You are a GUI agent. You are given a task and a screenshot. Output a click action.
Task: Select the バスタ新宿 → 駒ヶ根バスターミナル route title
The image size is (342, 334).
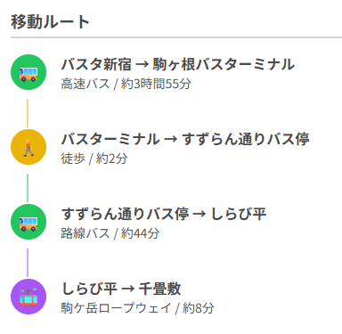point(178,64)
